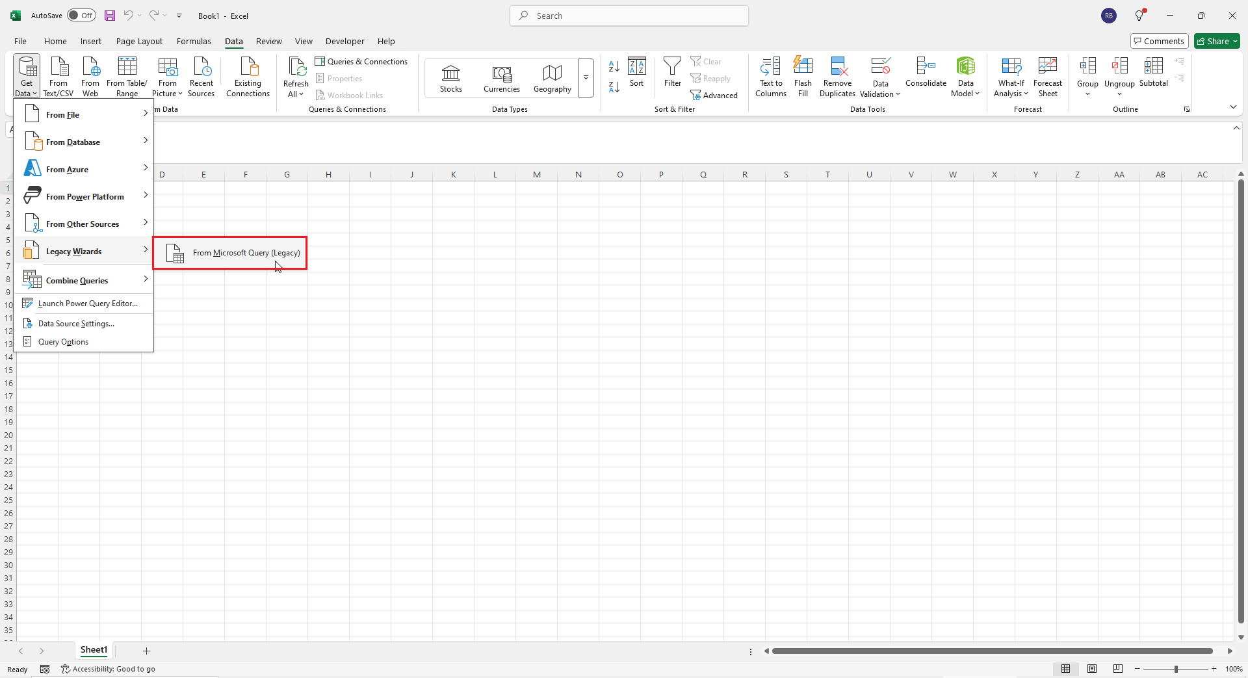The height and width of the screenshot is (678, 1248).
Task: Sort ascending with the A-Z icon
Action: click(614, 66)
